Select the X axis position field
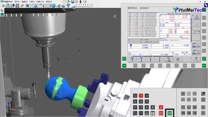Viewport: 208px width, 117px height. 138,45
